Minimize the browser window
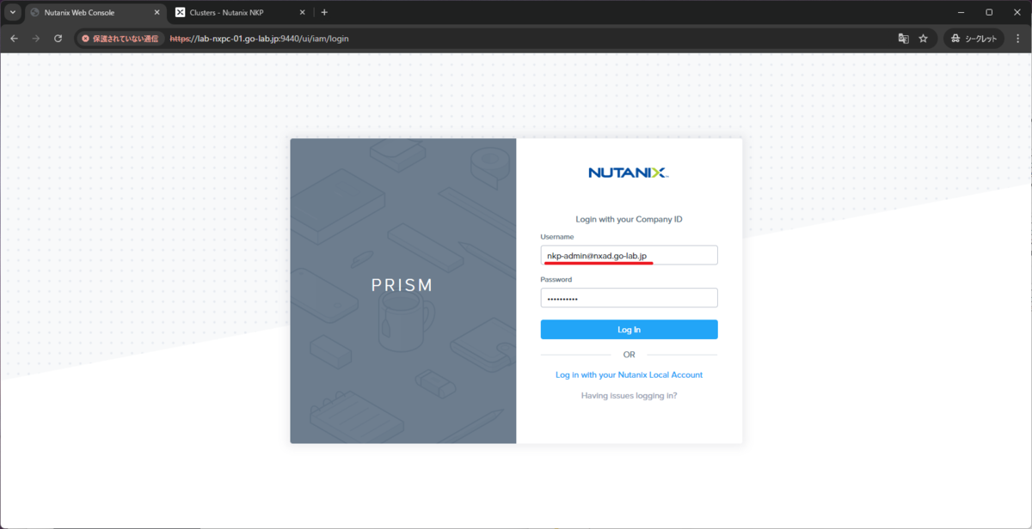Viewport: 1032px width, 529px height. 961,12
